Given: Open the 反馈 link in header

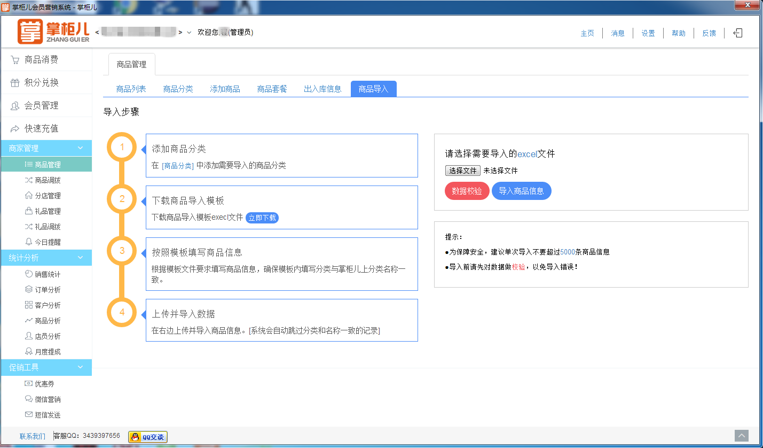Looking at the screenshot, I should [x=709, y=33].
